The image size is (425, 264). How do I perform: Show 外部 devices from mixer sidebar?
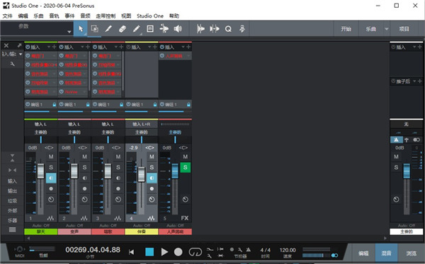(x=12, y=211)
